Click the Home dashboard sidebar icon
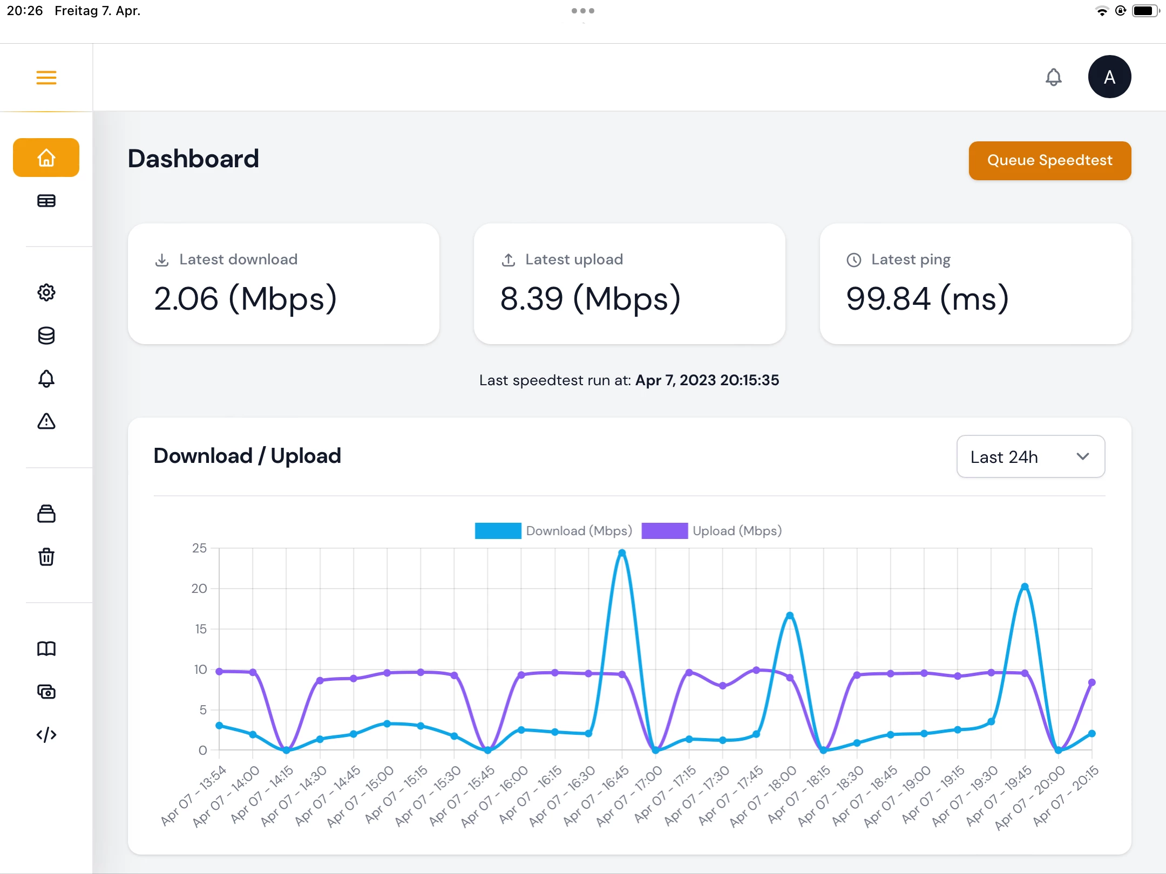Screen dimensions: 1166x874 [46, 158]
